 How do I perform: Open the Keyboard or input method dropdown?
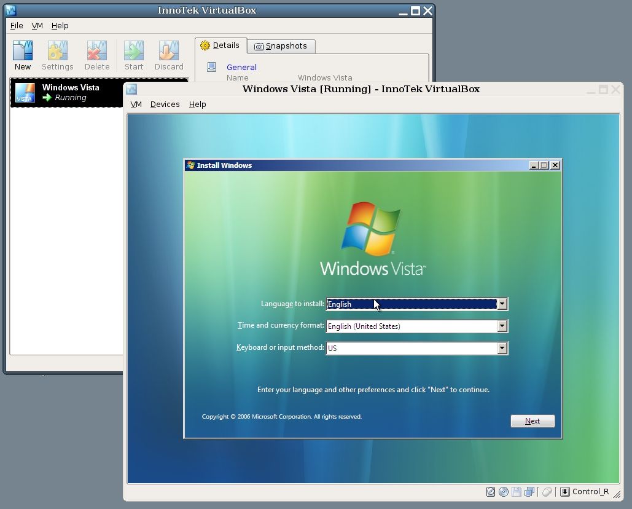click(x=502, y=348)
